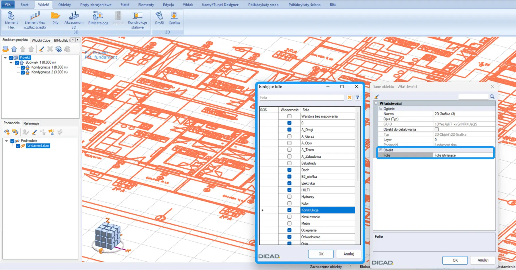Collapse the Ogólnie property group
Image resolution: width=516 pixels, height=270 pixels.
[381, 109]
